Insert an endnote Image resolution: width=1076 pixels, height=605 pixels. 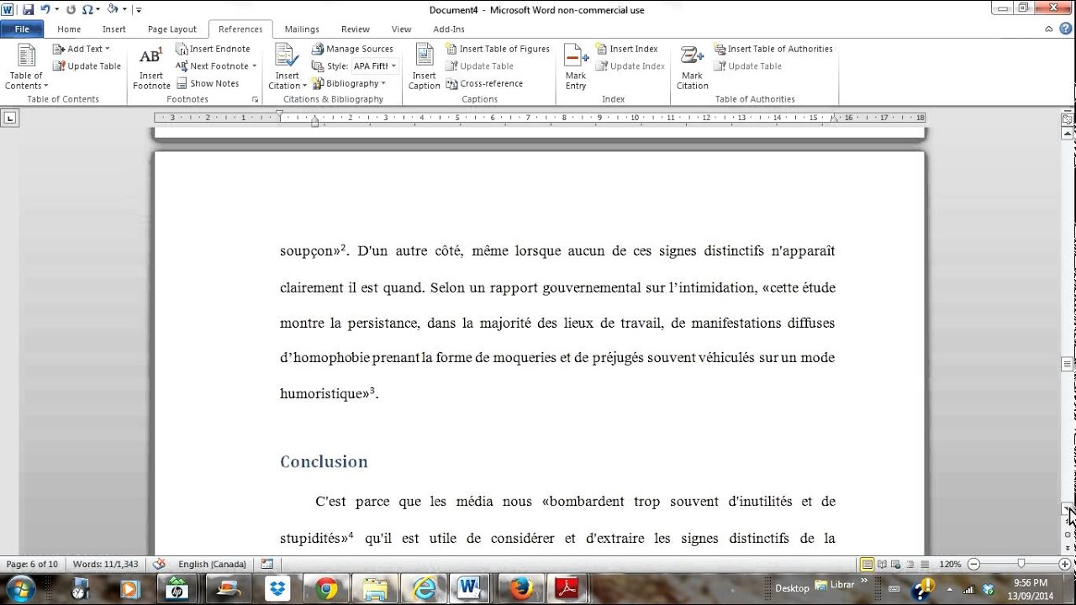point(213,49)
